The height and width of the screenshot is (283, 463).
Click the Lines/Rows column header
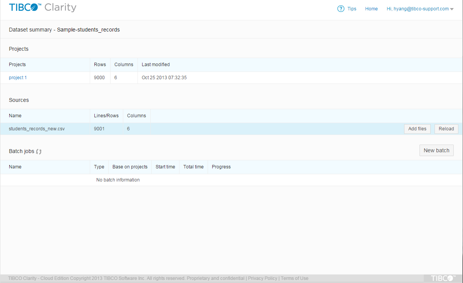coord(106,116)
